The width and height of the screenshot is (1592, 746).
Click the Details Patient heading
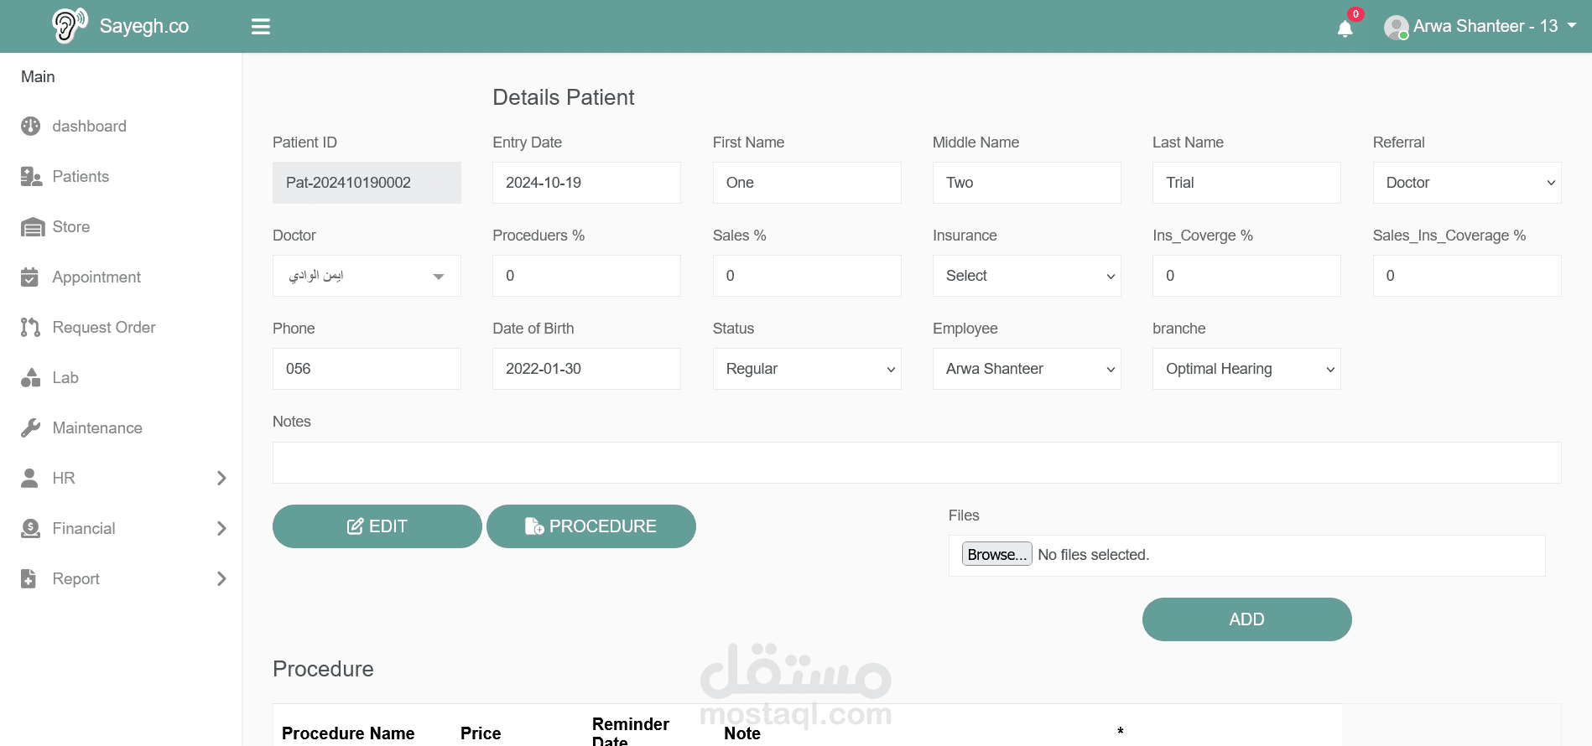(564, 97)
